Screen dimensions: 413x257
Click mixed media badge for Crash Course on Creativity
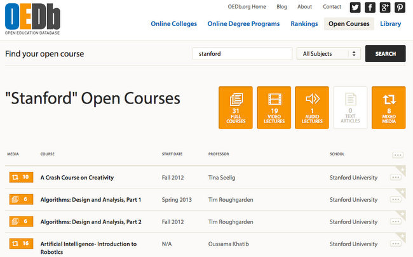(21, 177)
